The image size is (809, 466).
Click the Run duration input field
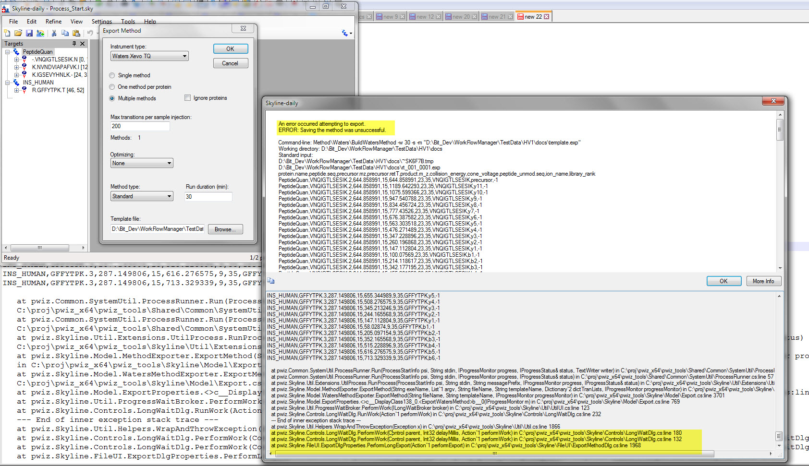click(208, 197)
